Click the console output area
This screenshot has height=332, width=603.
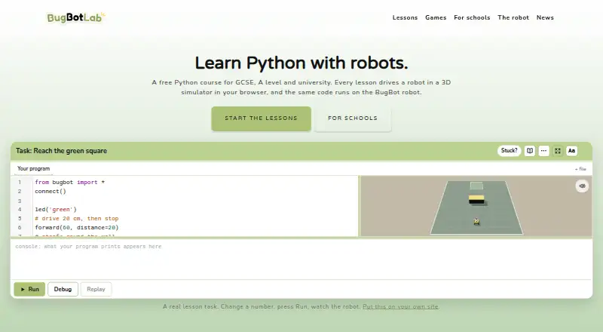(x=301, y=260)
